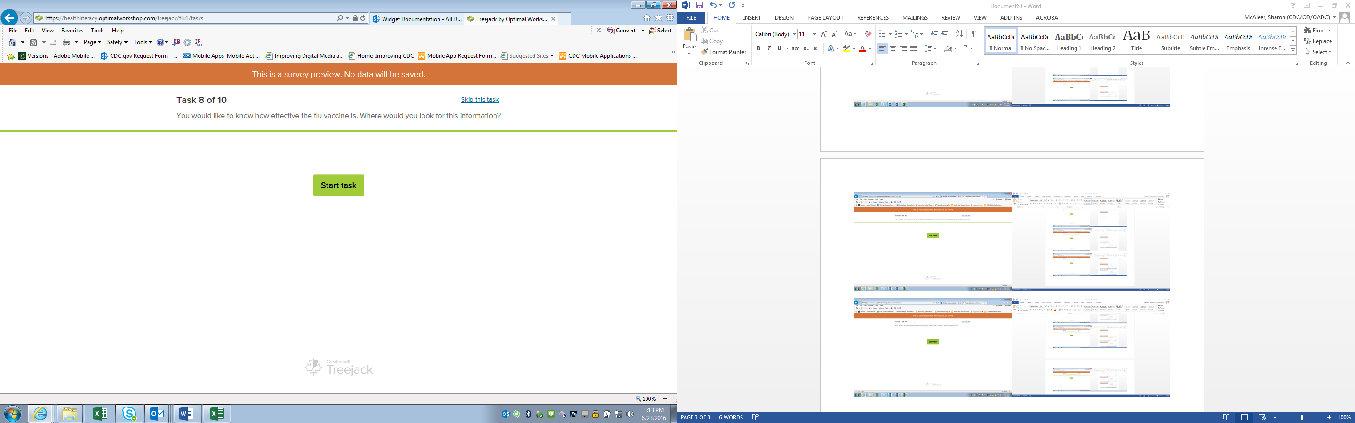Switch to the PAGE LAYOUT ribbon tab
1355x423 pixels.
(825, 18)
